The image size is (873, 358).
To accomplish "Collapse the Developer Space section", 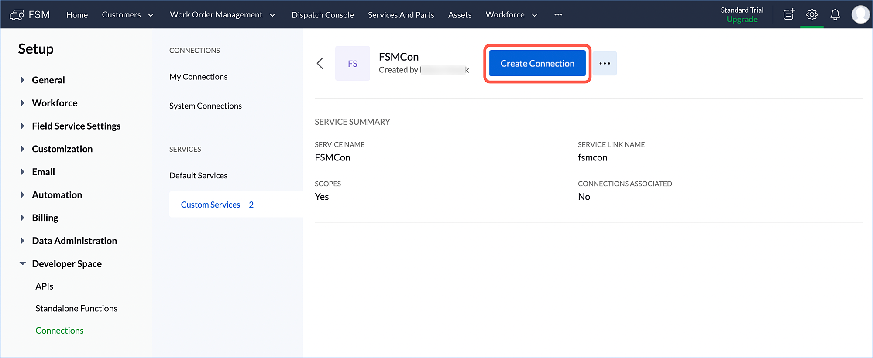I will [x=23, y=264].
